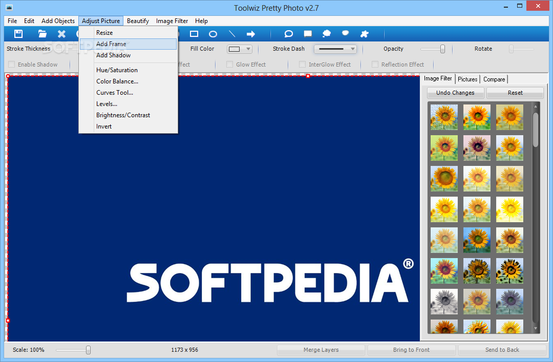The height and width of the screenshot is (362, 553).
Task: Click the Bring to Front button
Action: [411, 350]
